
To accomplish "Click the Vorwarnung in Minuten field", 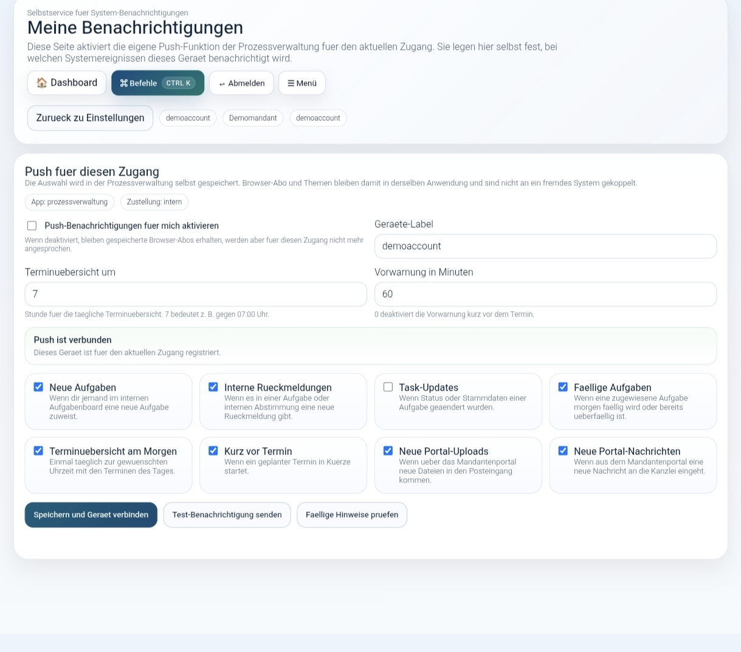I will coord(545,294).
